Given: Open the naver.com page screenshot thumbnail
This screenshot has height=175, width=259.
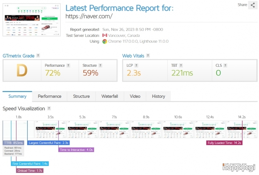Looking at the screenshot, I should click(x=32, y=20).
